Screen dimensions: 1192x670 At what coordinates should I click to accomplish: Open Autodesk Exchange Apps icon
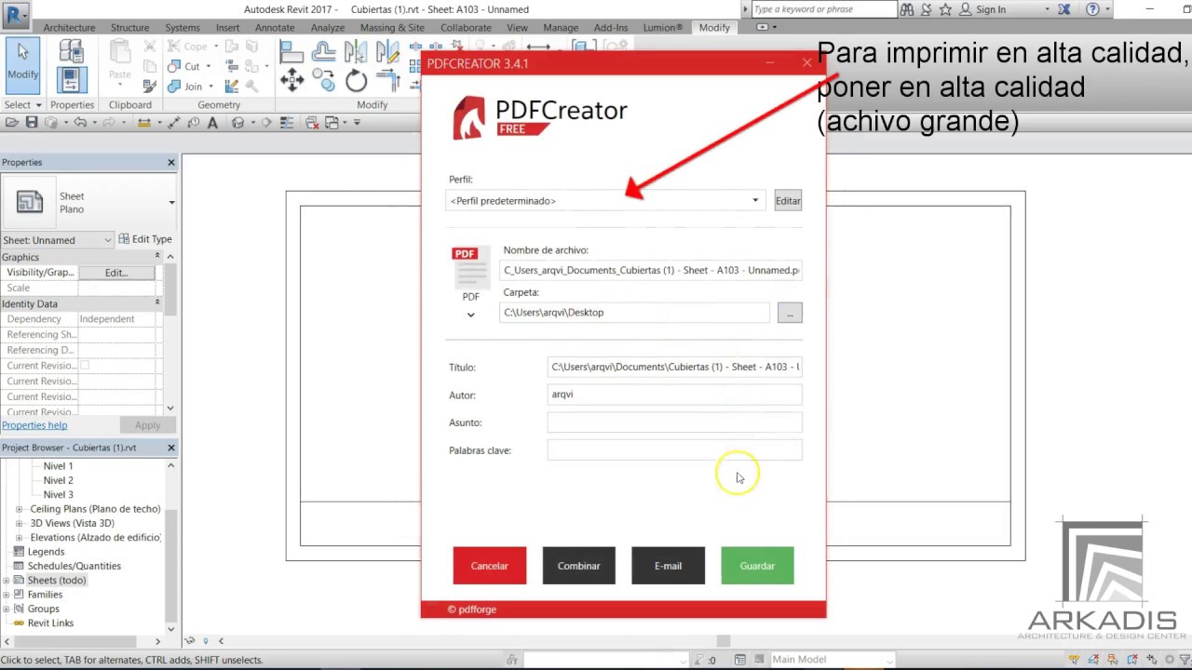tap(1063, 9)
